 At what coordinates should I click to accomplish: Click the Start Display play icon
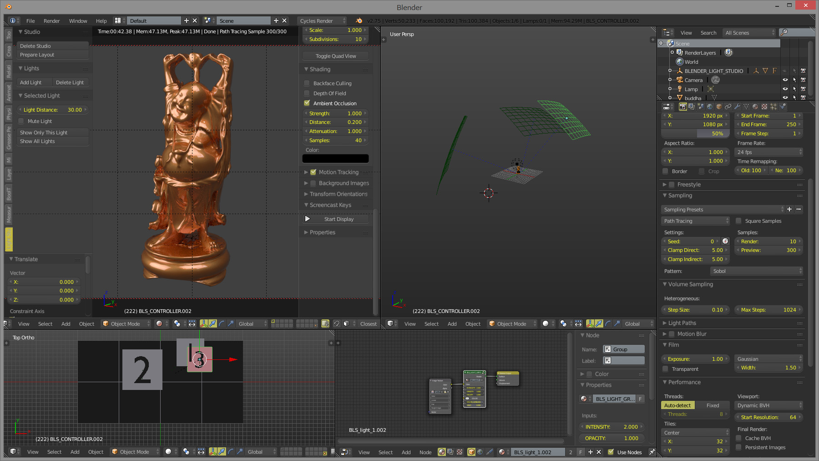coord(308,219)
